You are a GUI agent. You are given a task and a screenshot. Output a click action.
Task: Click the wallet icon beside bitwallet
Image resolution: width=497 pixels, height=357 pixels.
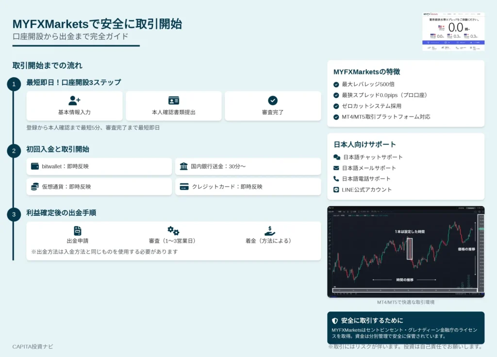tap(35, 166)
